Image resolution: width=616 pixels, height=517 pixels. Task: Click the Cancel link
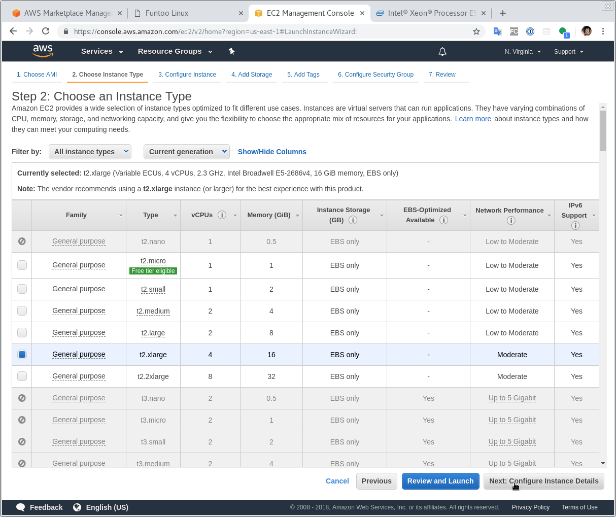(337, 481)
